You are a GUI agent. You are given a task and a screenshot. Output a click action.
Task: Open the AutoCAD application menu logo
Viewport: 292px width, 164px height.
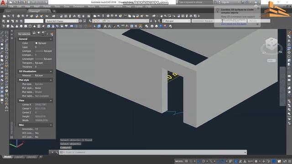pos(3,3)
